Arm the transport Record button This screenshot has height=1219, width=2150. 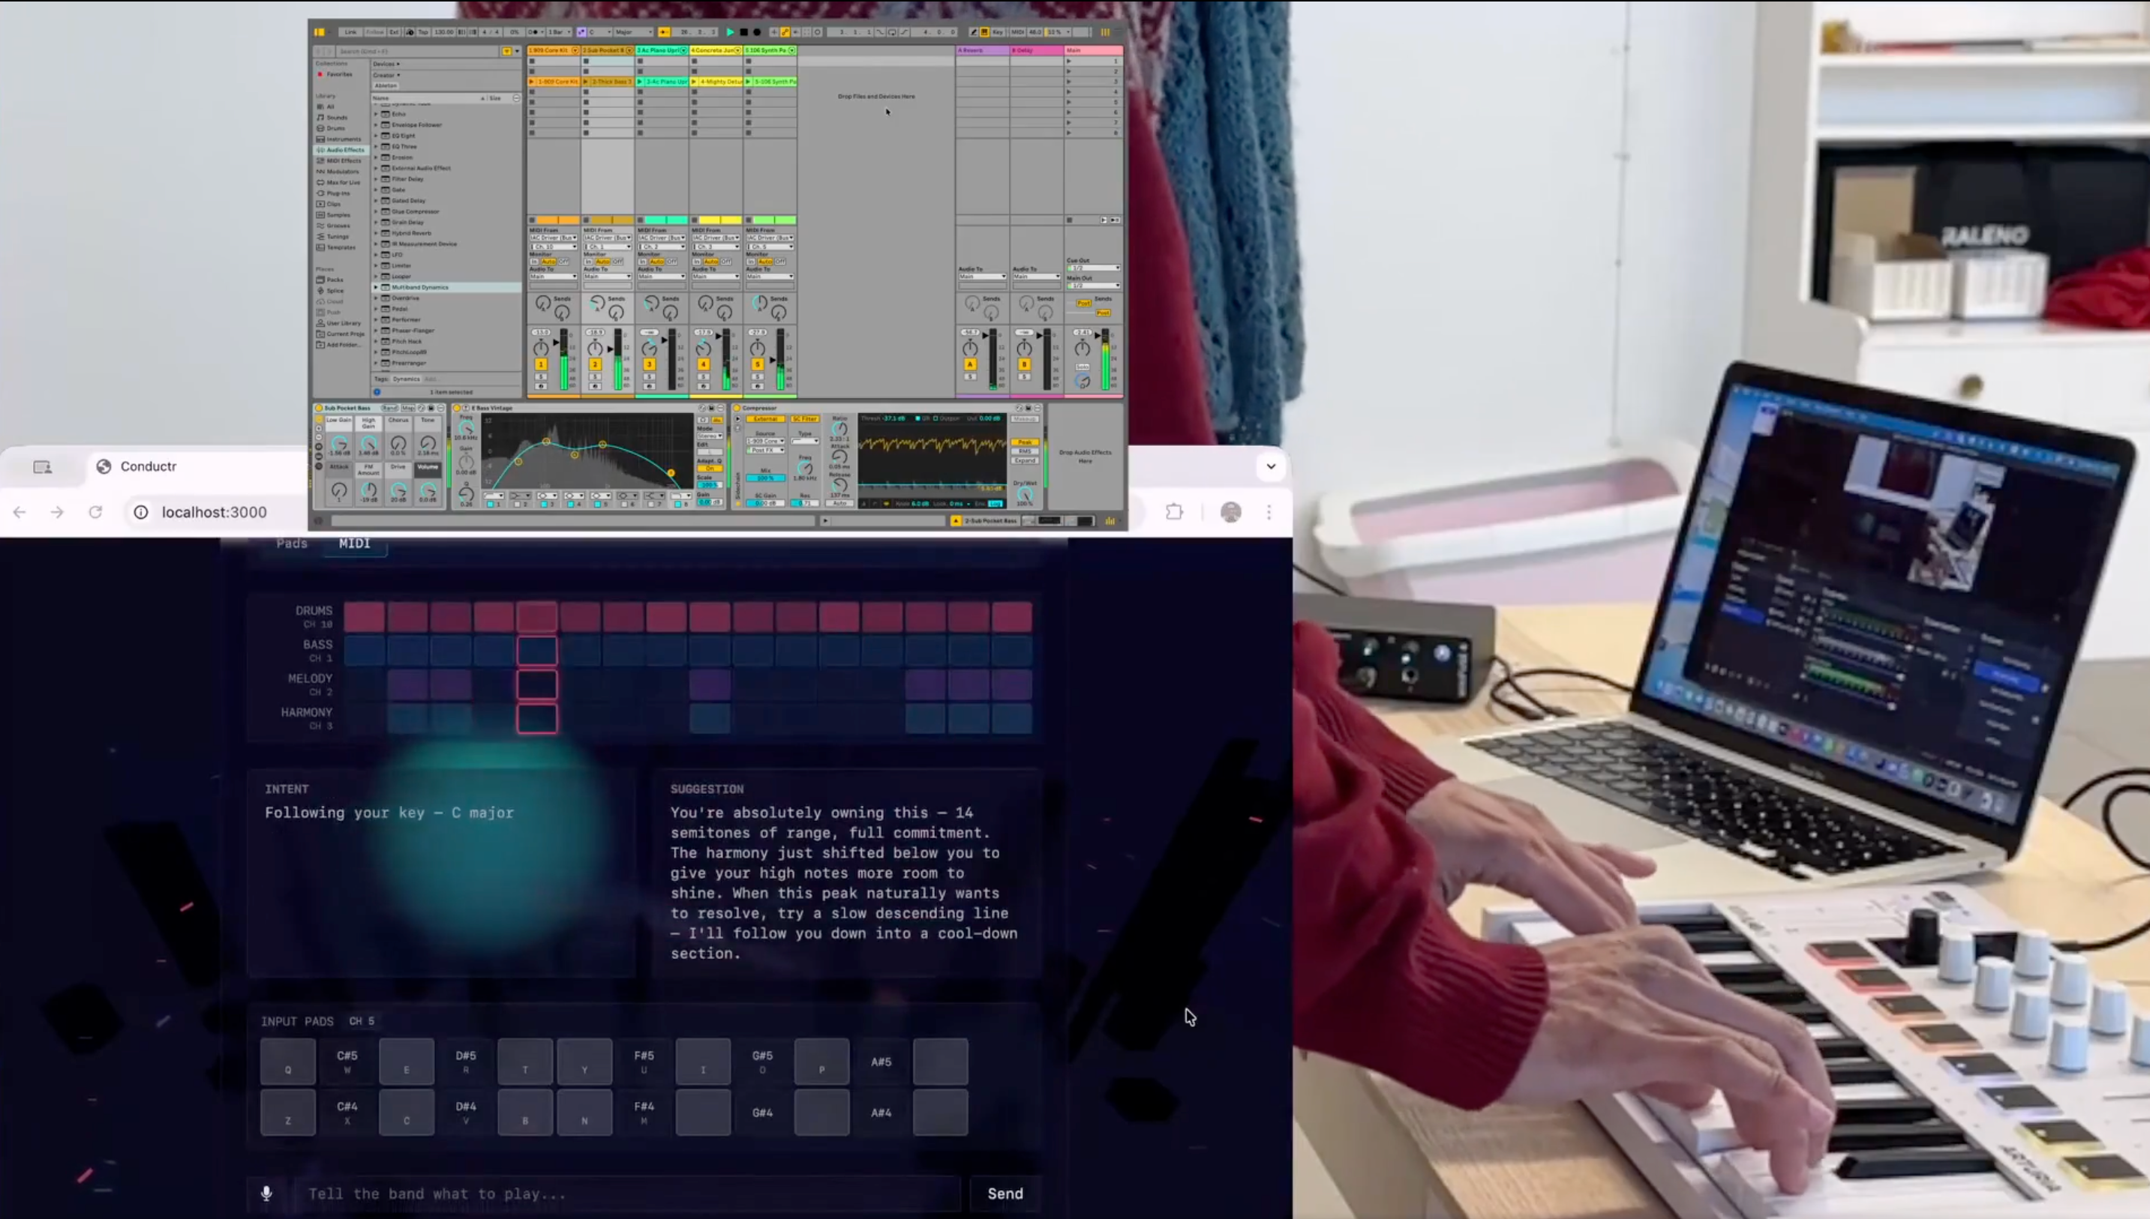pyautogui.click(x=757, y=31)
